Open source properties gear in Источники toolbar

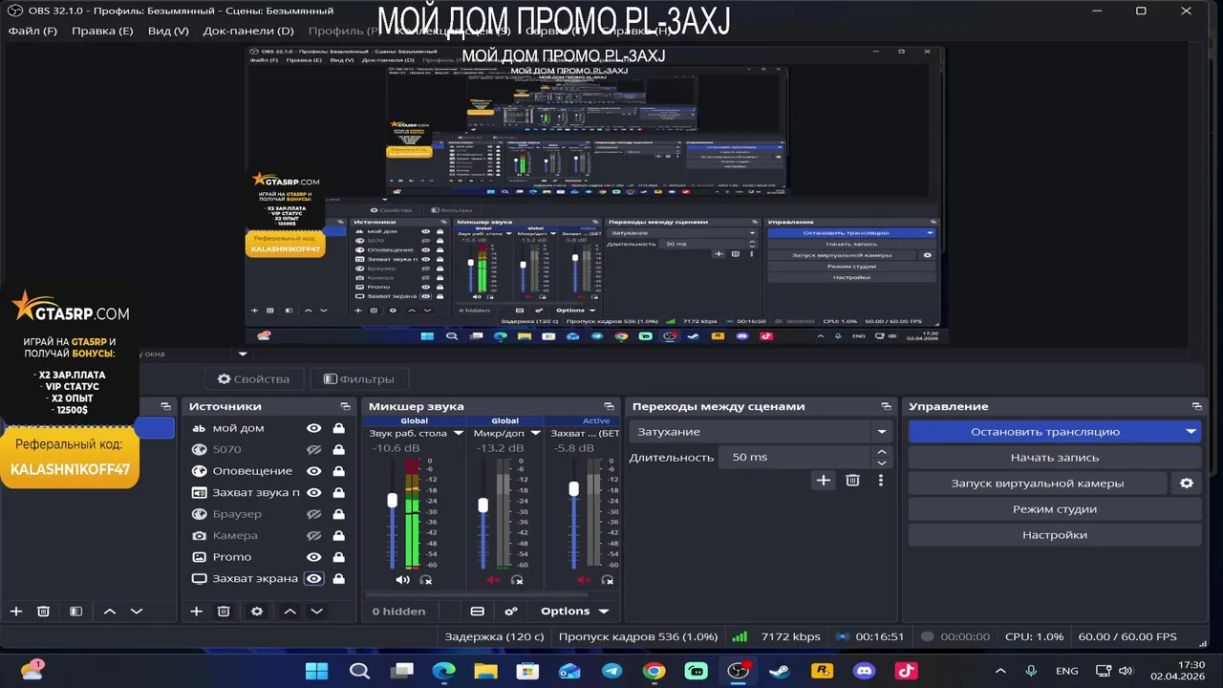click(257, 612)
